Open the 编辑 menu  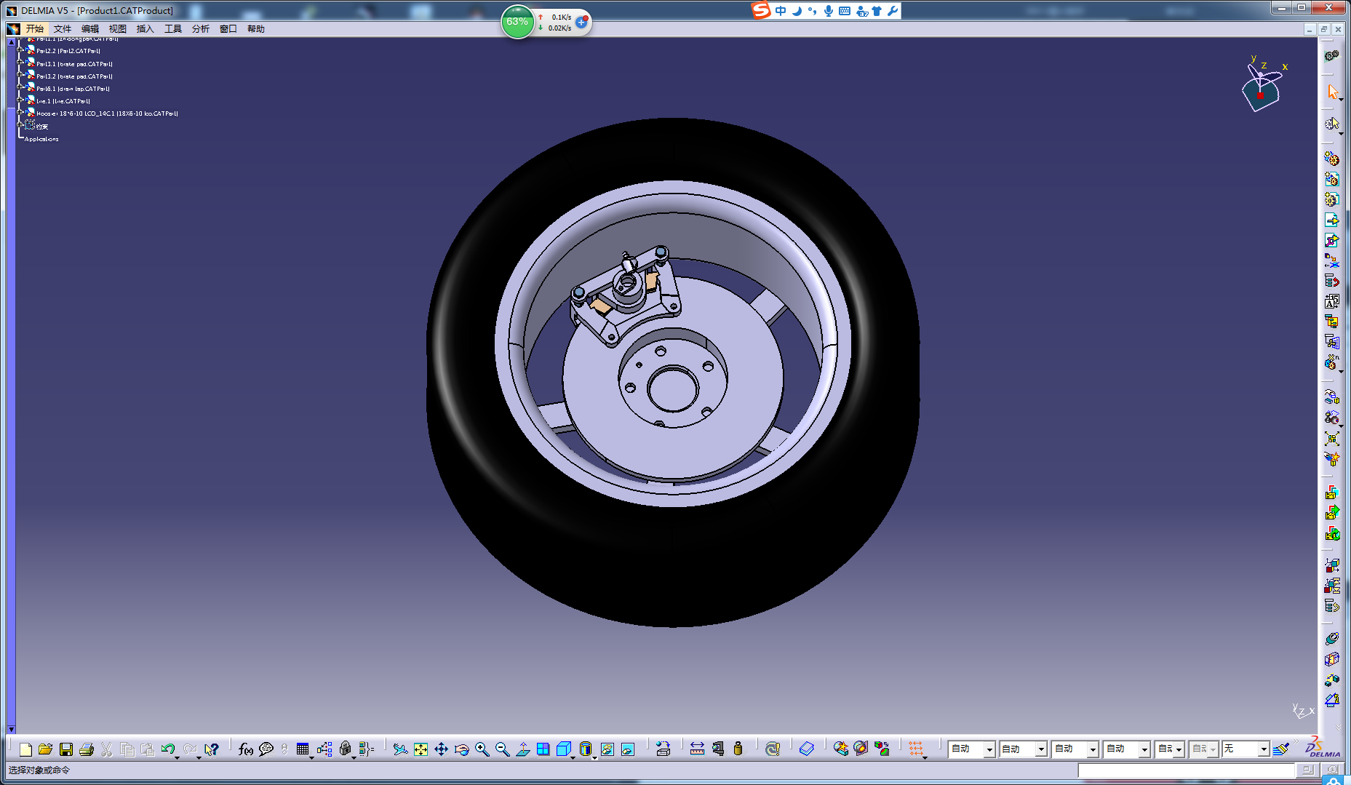point(90,29)
